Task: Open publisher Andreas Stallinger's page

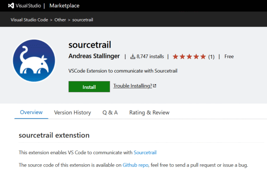Action: (x=94, y=56)
